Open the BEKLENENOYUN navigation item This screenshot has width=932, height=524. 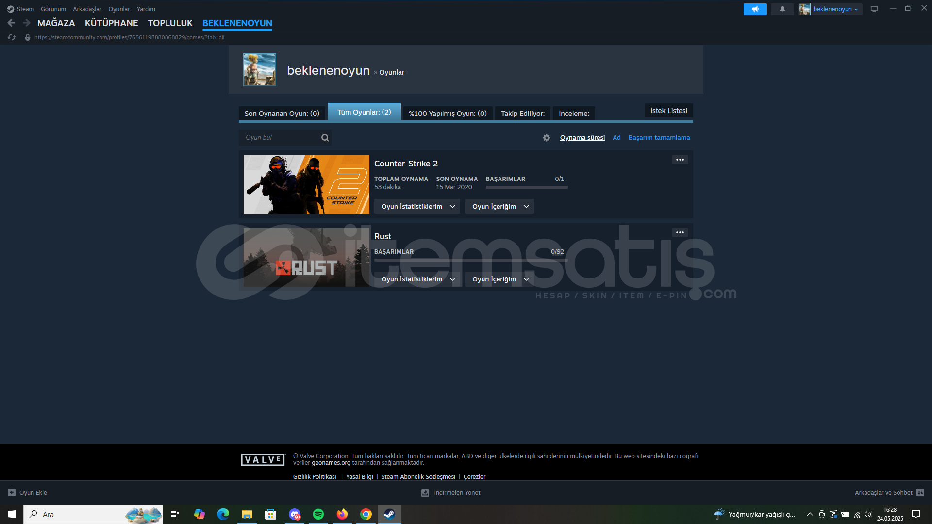[237, 23]
